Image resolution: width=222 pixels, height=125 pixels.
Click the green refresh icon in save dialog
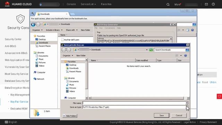pos(151,50)
